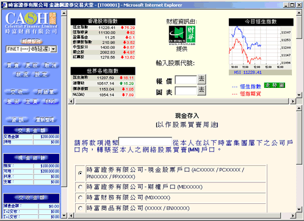
Task: Click the 取消 cancel order button
Action: click(50, 65)
